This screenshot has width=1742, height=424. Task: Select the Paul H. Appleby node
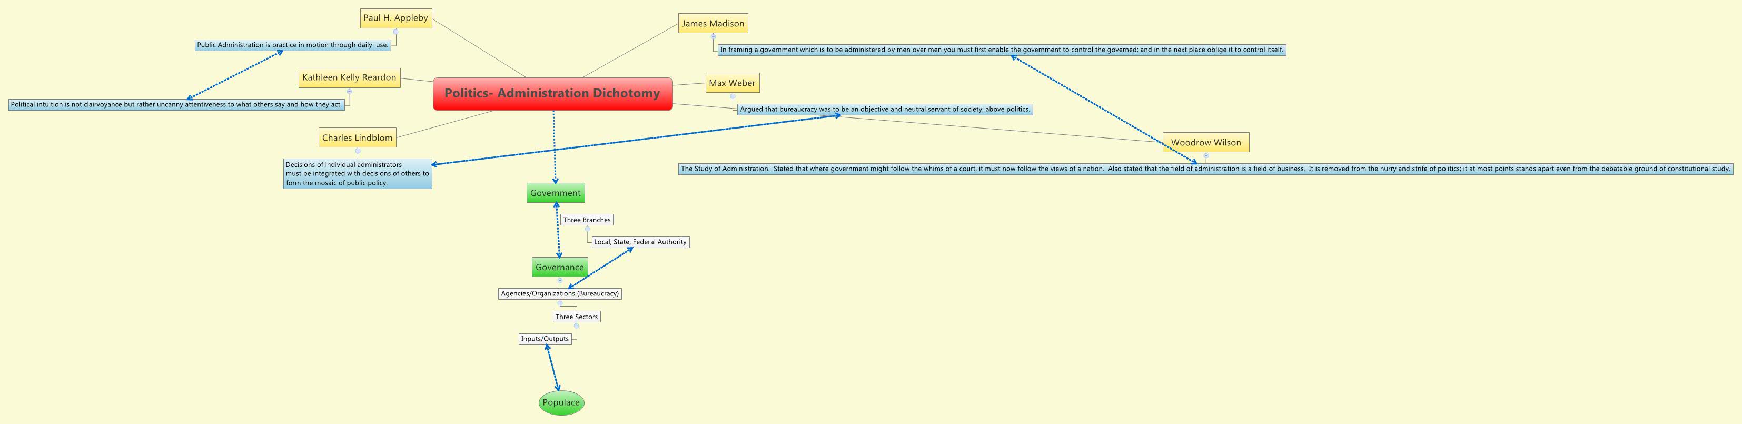point(395,18)
